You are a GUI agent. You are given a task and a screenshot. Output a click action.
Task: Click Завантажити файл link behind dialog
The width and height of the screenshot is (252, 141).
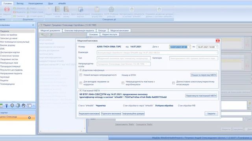(124, 124)
